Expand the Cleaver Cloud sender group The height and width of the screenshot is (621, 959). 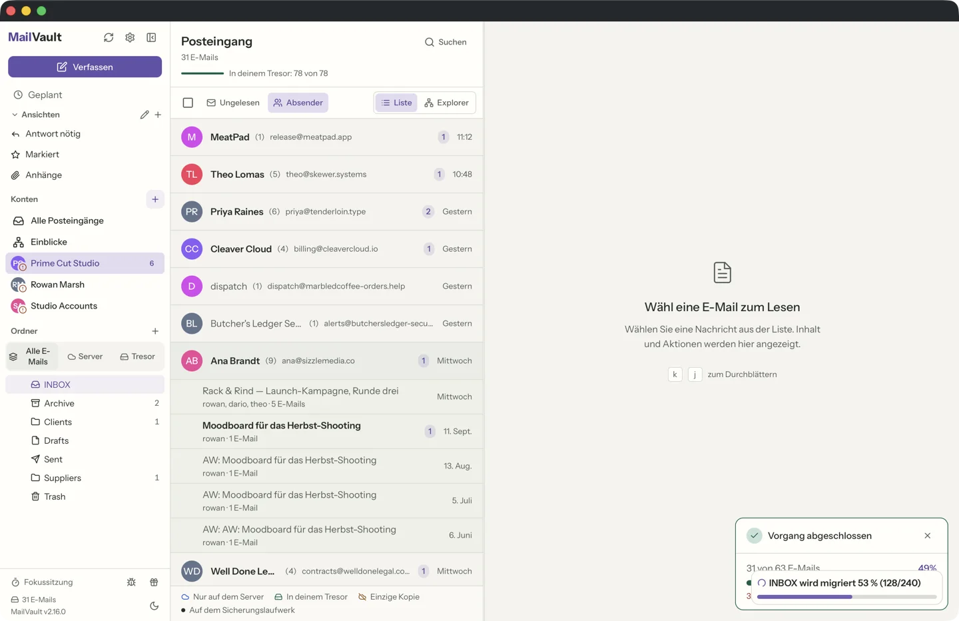pyautogui.click(x=326, y=249)
